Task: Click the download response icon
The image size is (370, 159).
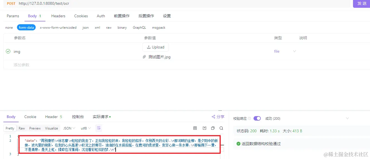Action: point(205,128)
